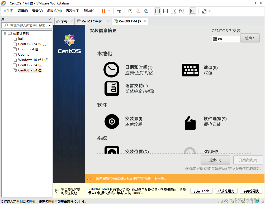The height and width of the screenshot is (204, 265).
Task: Click the stretch guest display icon
Action: pyautogui.click(x=204, y=11)
